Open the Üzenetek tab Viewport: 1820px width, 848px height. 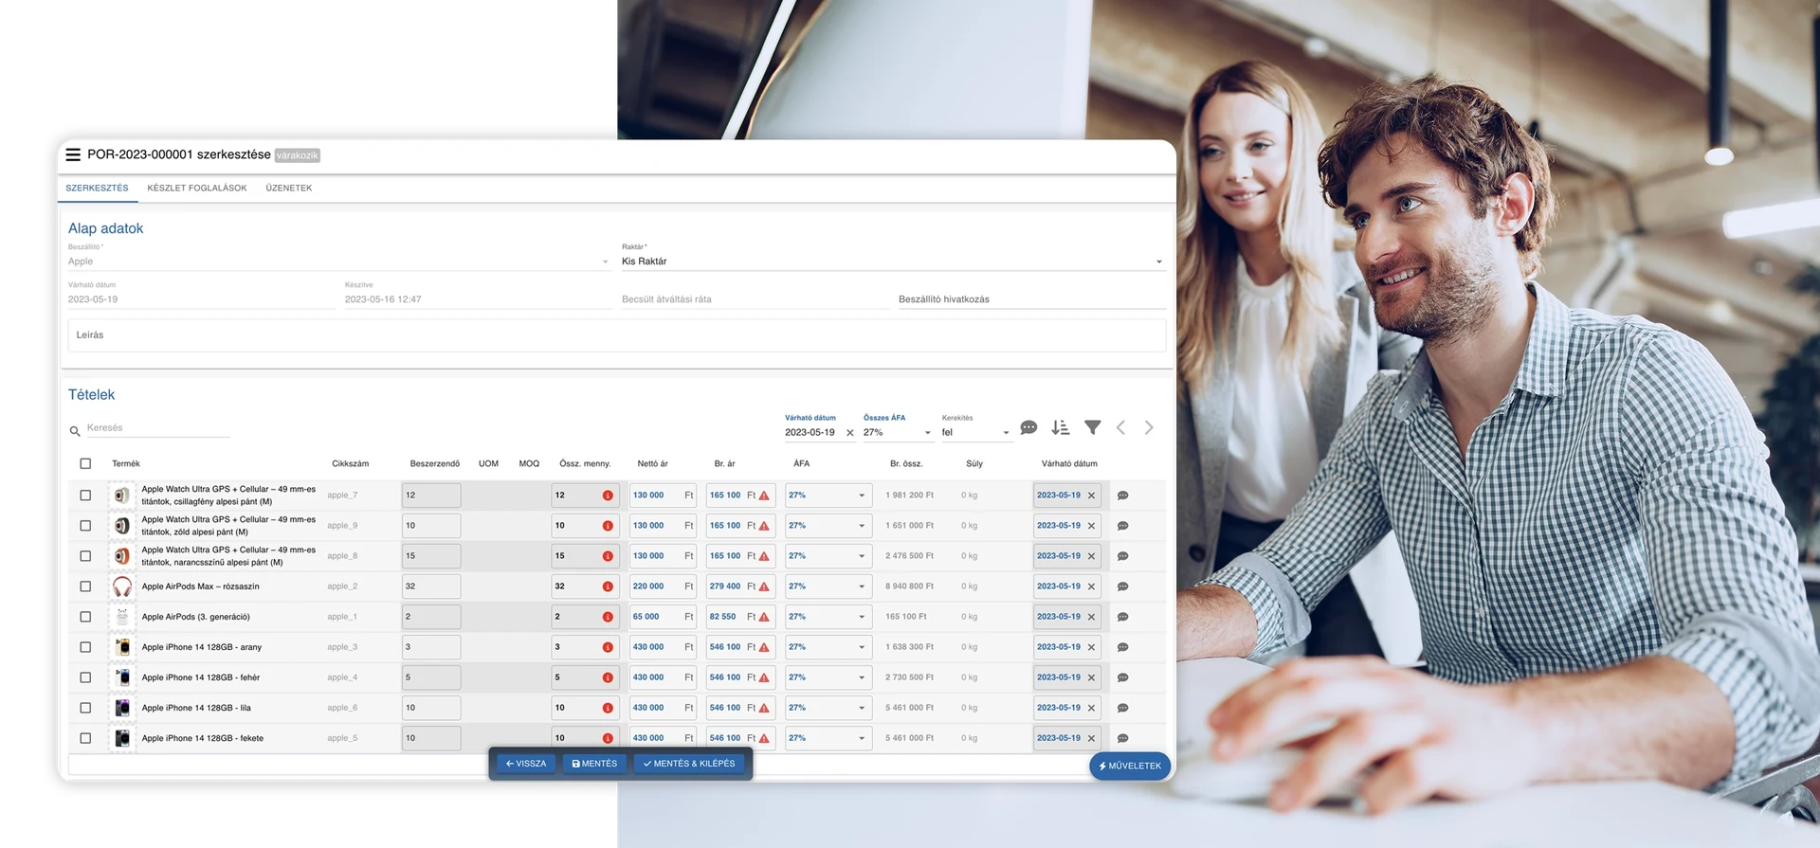[289, 188]
